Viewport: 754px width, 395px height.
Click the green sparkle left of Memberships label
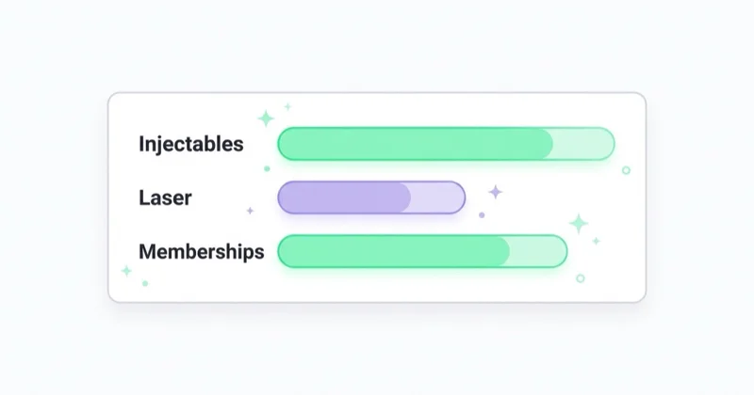click(126, 271)
